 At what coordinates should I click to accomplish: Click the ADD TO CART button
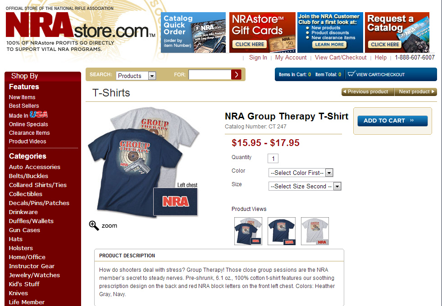tap(392, 121)
